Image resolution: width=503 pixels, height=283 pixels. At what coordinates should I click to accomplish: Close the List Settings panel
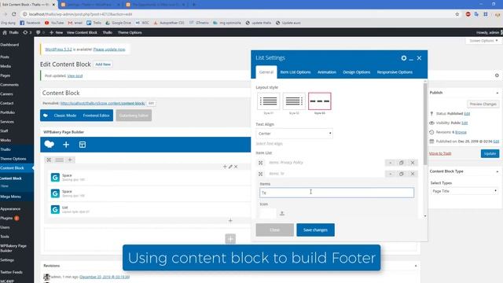(419, 58)
